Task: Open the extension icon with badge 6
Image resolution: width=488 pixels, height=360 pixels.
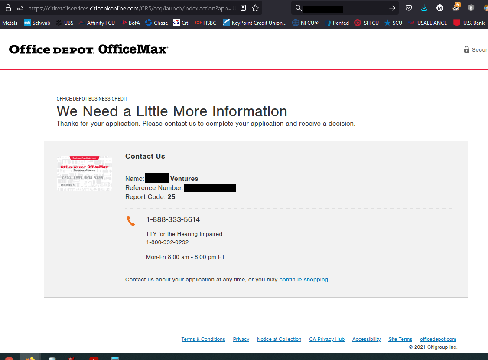Action: 455,7
